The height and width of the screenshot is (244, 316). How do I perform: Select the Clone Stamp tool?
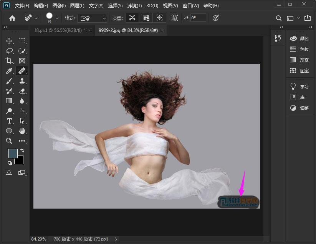point(22,81)
